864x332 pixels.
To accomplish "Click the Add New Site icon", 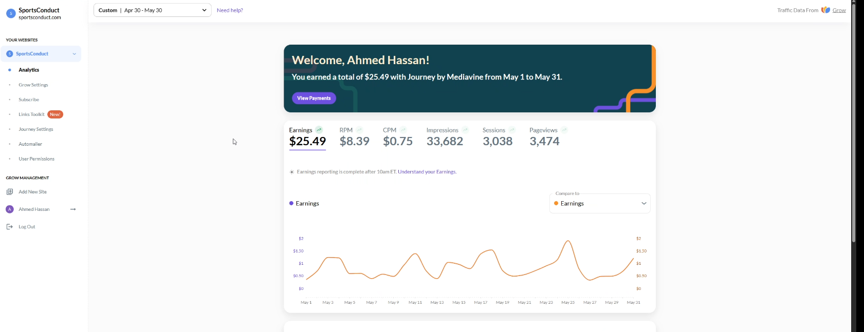I will (x=9, y=192).
